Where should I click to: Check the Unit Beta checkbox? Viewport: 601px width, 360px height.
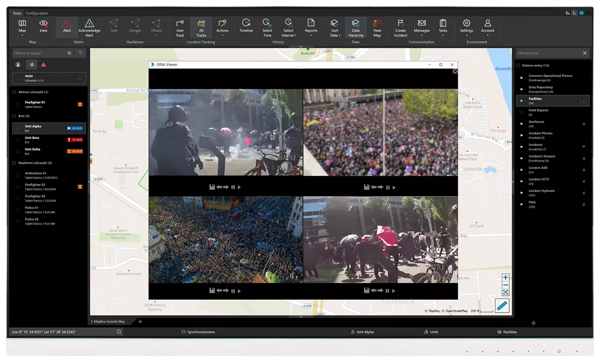pos(18,139)
